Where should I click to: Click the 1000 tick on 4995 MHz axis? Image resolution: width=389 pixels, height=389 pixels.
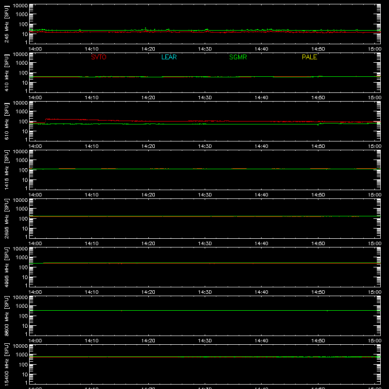pyautogui.click(x=22, y=258)
